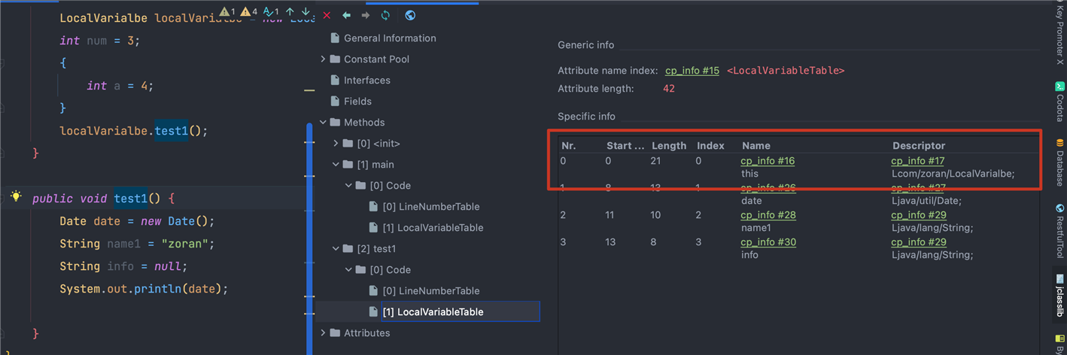This screenshot has height=355, width=1067.
Task: Expand the Constant Pool node
Action: (324, 59)
